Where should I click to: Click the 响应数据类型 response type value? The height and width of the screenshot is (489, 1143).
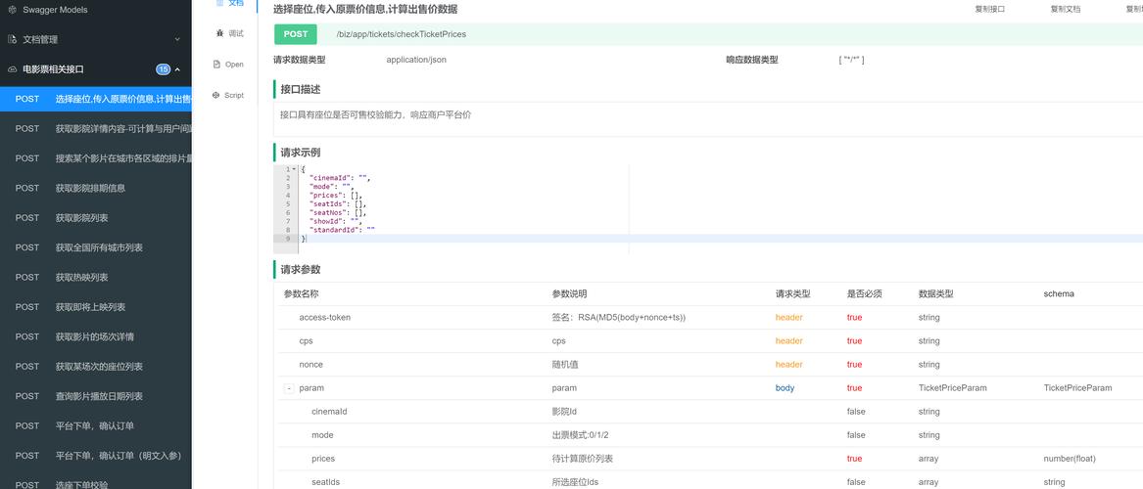pyautogui.click(x=851, y=60)
